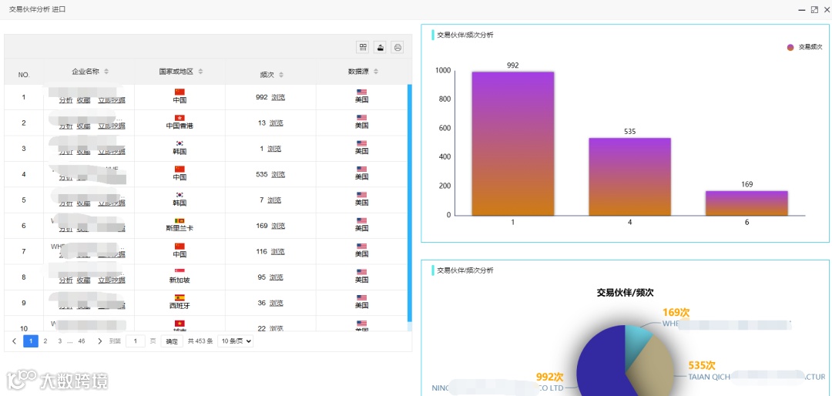Click 浏览 link next to 7
Viewport: 832px width, 396px height.
[x=273, y=200]
